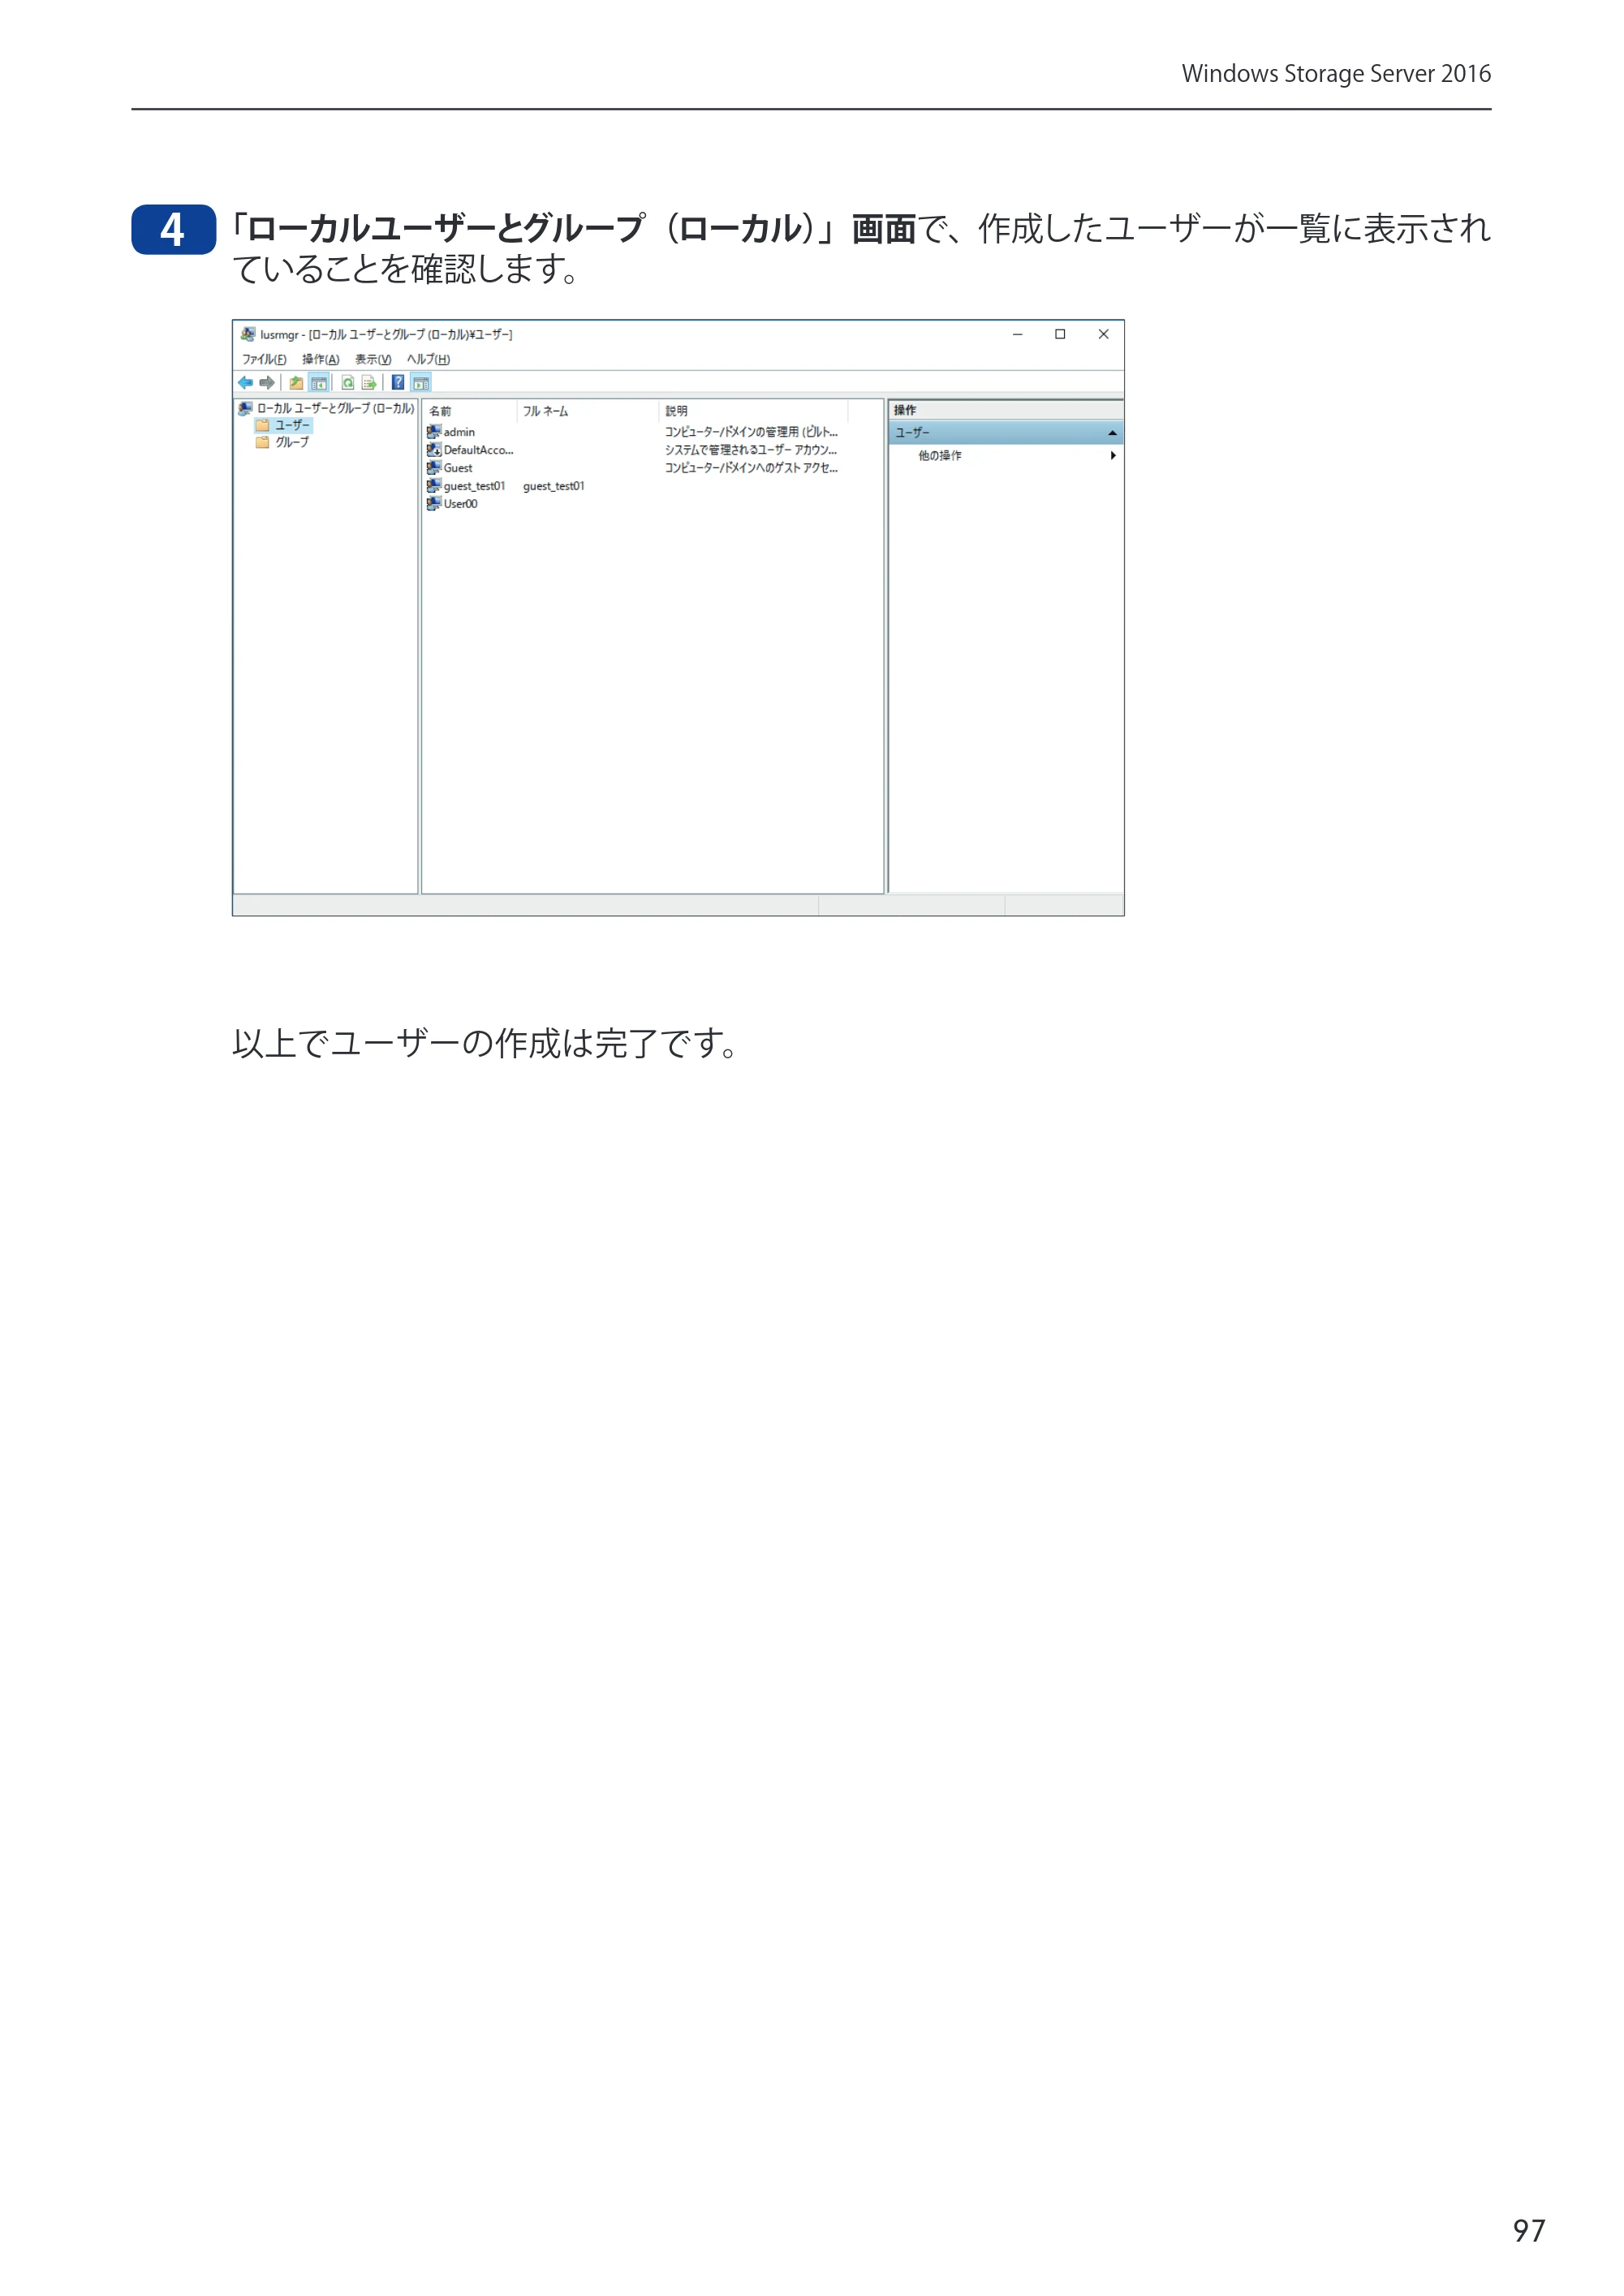The height and width of the screenshot is (2296, 1624).
Task: Click guest_test01 full name cell
Action: pos(554,486)
